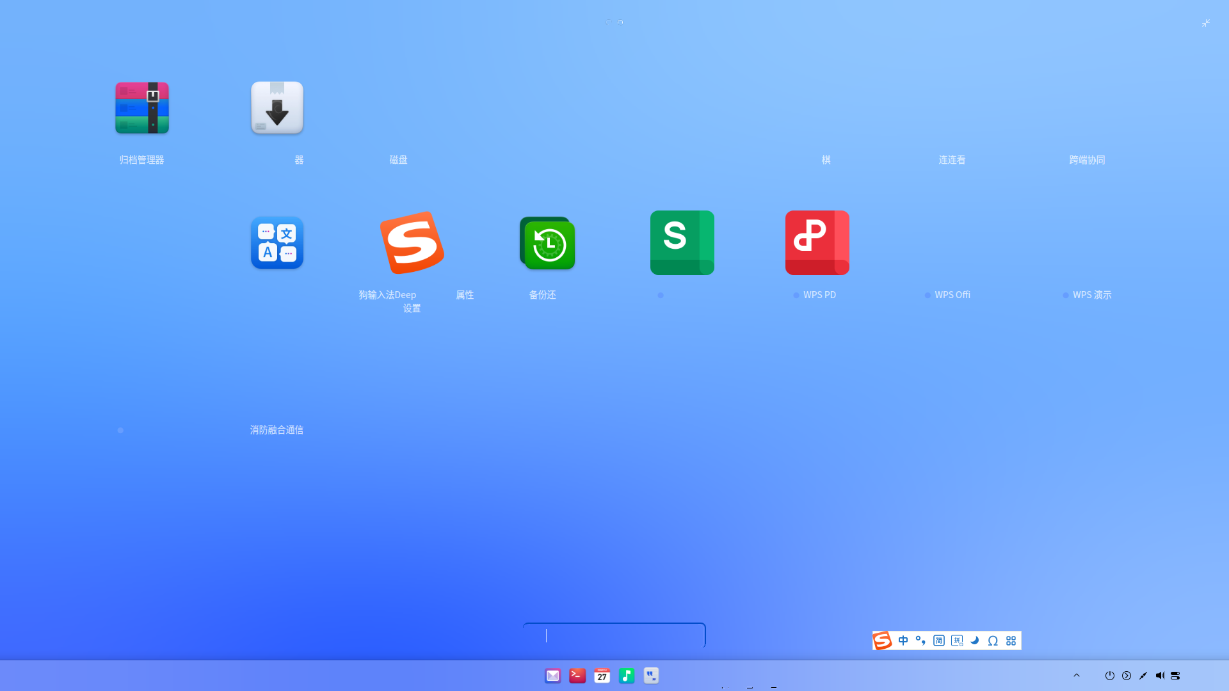Open the Mail app in the dock
This screenshot has height=691, width=1229.
[x=553, y=676]
